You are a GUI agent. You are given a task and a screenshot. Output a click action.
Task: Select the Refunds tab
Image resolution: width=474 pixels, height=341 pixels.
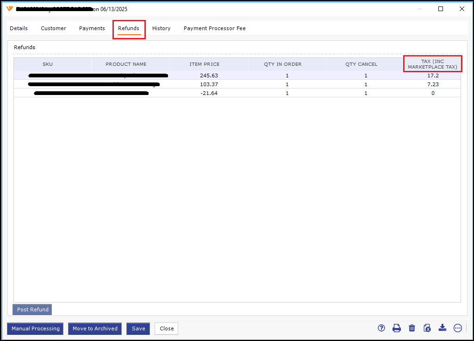[129, 28]
